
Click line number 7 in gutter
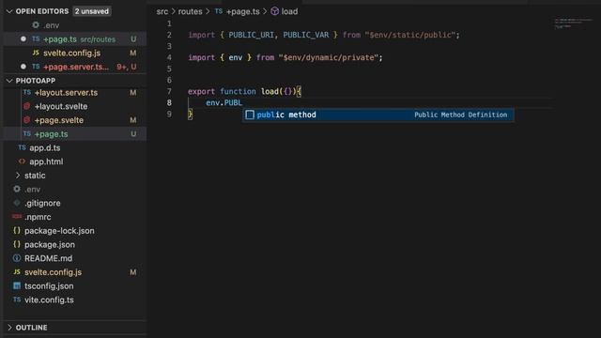tap(169, 92)
